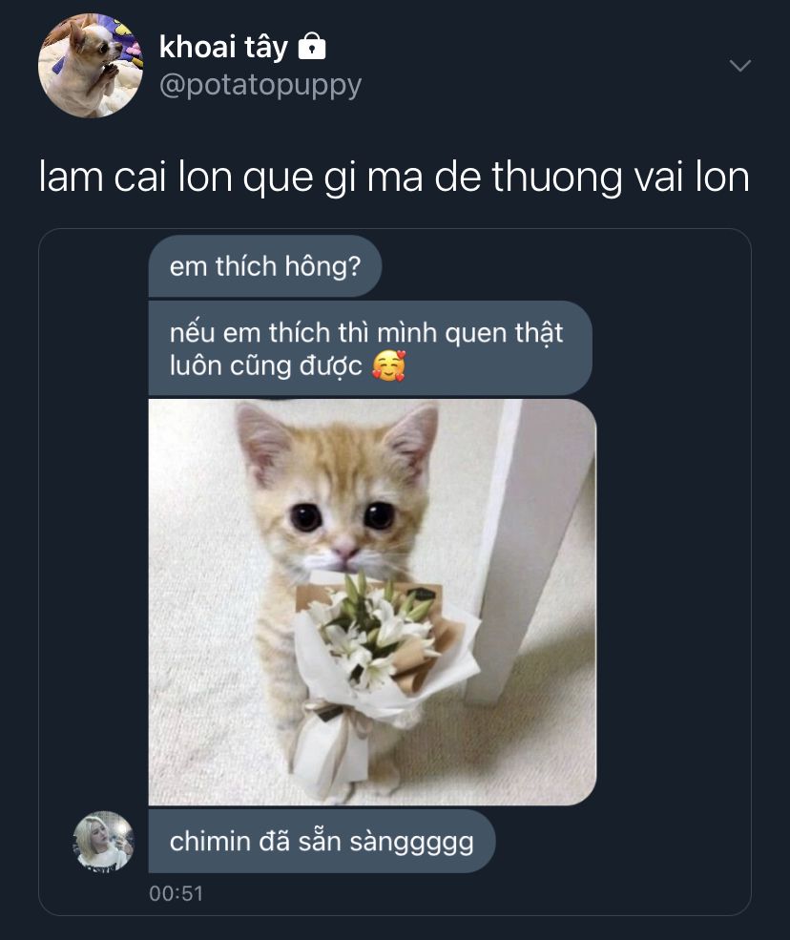Tap the "chimin đã sẵn sànggggg" message bubble
Image resolution: width=790 pixels, height=940 pixels.
click(x=322, y=841)
